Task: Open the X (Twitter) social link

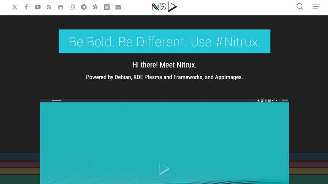Action: pyautogui.click(x=15, y=7)
